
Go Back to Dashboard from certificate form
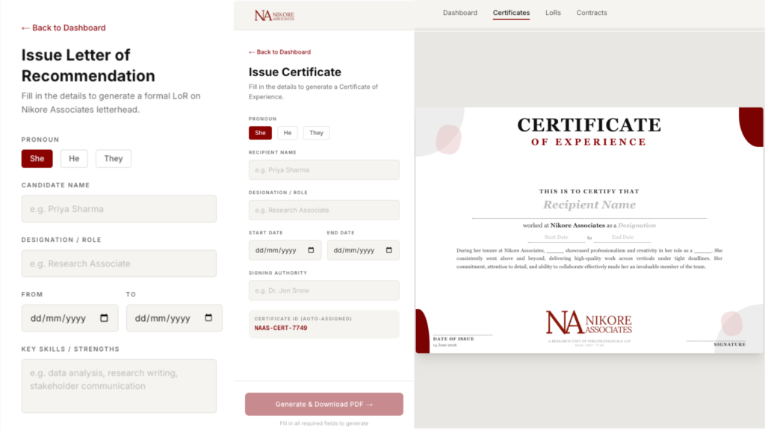tap(279, 52)
